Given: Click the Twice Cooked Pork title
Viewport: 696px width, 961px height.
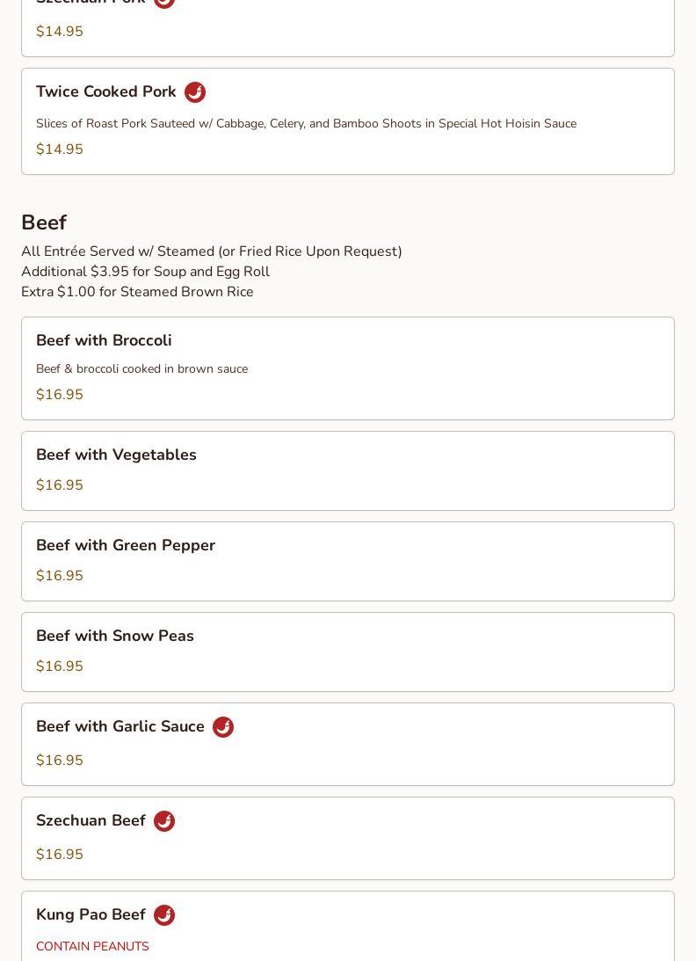Looking at the screenshot, I should coord(106,91).
